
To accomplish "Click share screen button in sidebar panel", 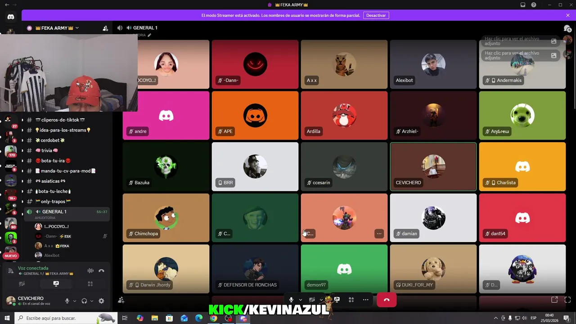I will pyautogui.click(x=56, y=284).
